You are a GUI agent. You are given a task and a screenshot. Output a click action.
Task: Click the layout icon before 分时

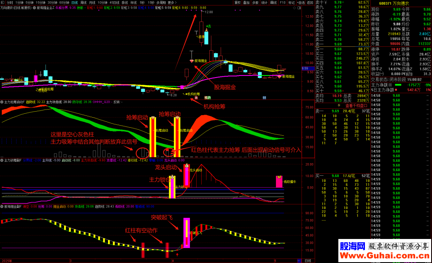[3, 3]
